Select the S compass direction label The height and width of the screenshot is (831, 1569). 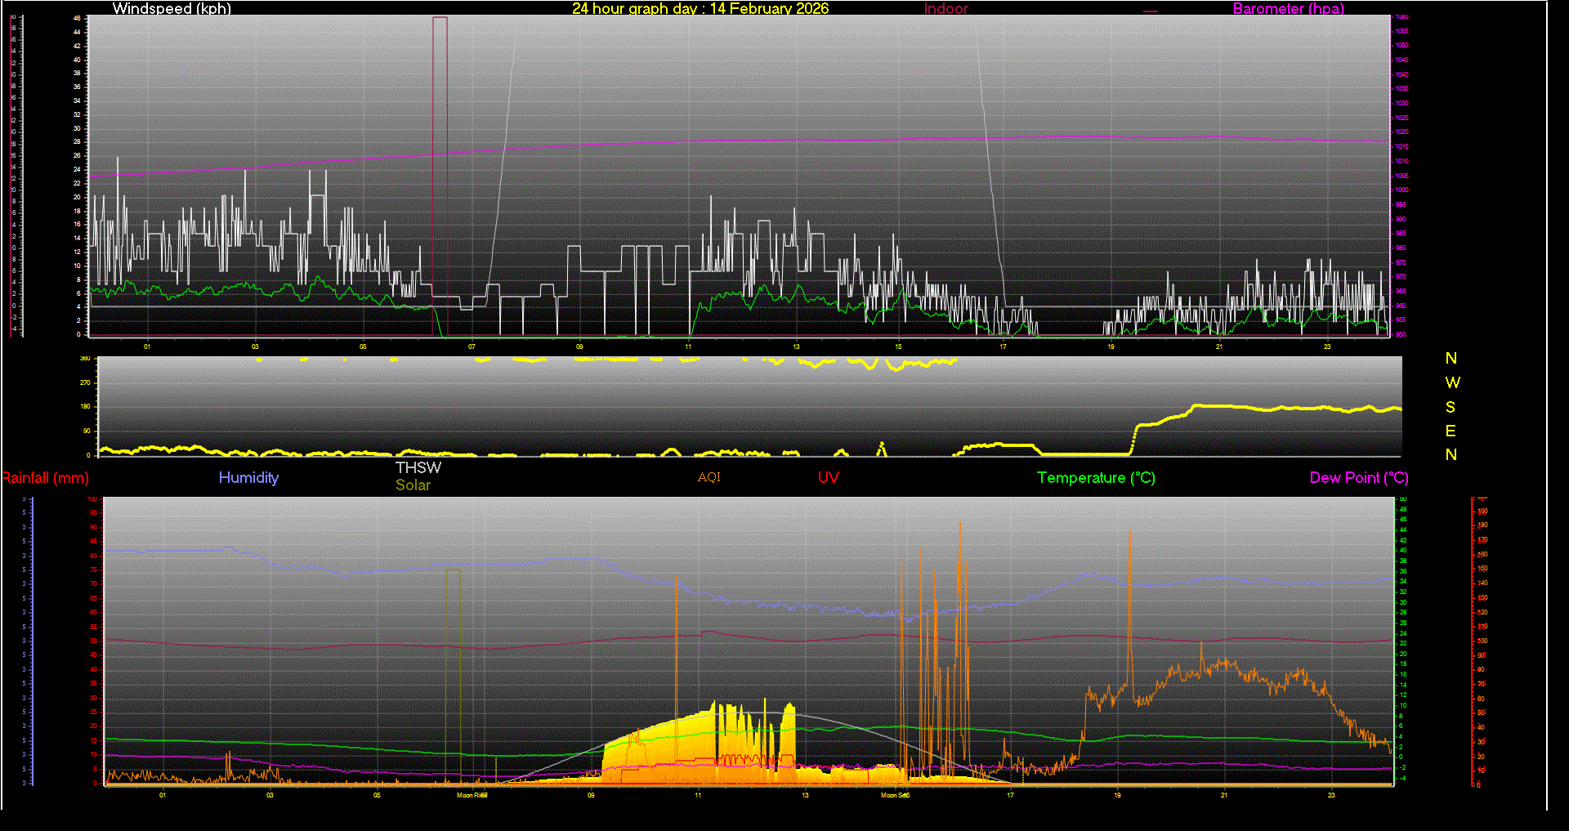click(x=1451, y=407)
